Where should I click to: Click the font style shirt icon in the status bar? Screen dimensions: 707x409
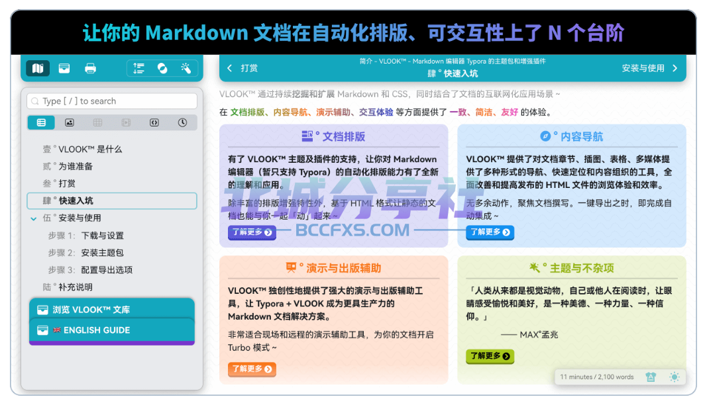[651, 377]
